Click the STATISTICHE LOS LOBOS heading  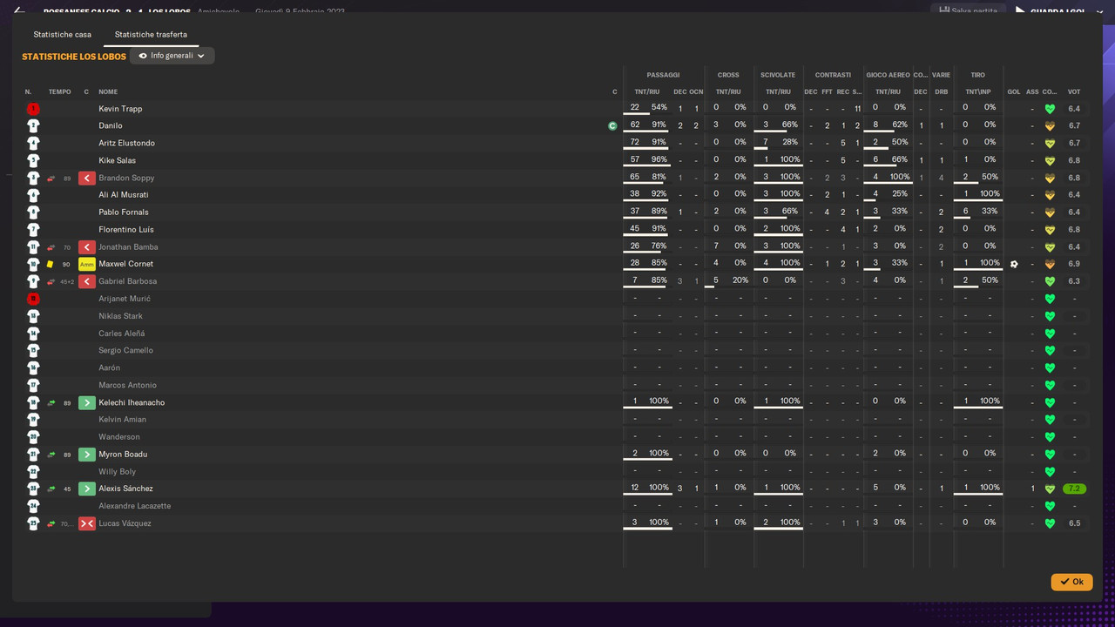pos(74,57)
